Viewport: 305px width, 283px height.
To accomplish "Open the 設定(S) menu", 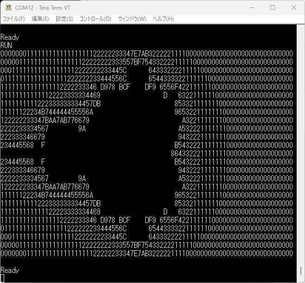I will pos(64,19).
